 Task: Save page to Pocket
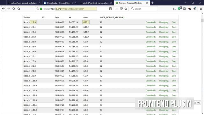(121, 9)
